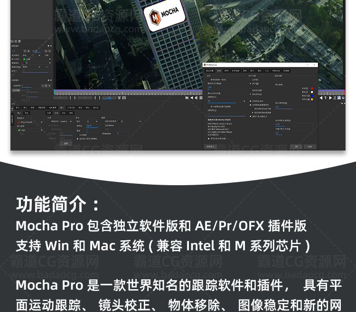Click the question mark in Preferences title bar

(x=308, y=65)
